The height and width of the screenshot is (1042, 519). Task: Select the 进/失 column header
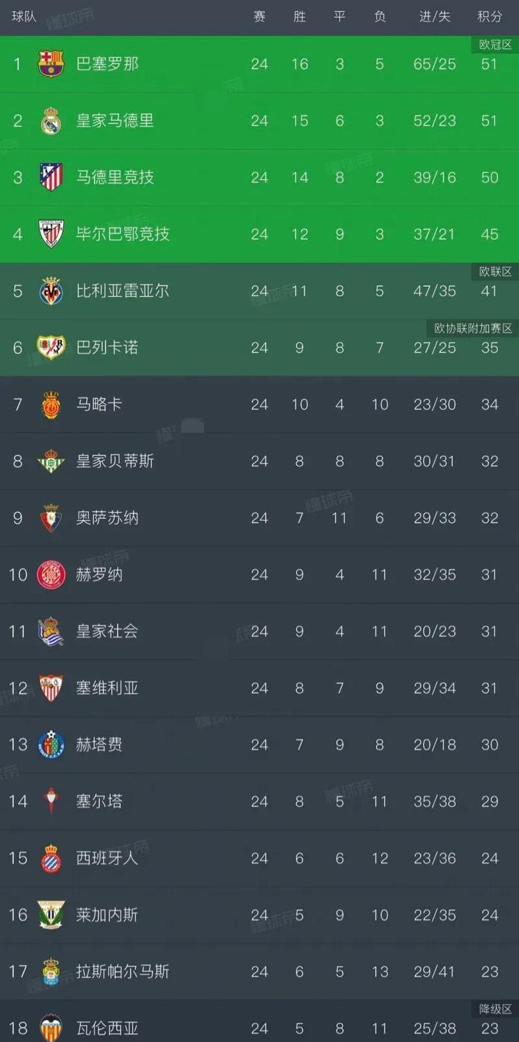point(434,16)
